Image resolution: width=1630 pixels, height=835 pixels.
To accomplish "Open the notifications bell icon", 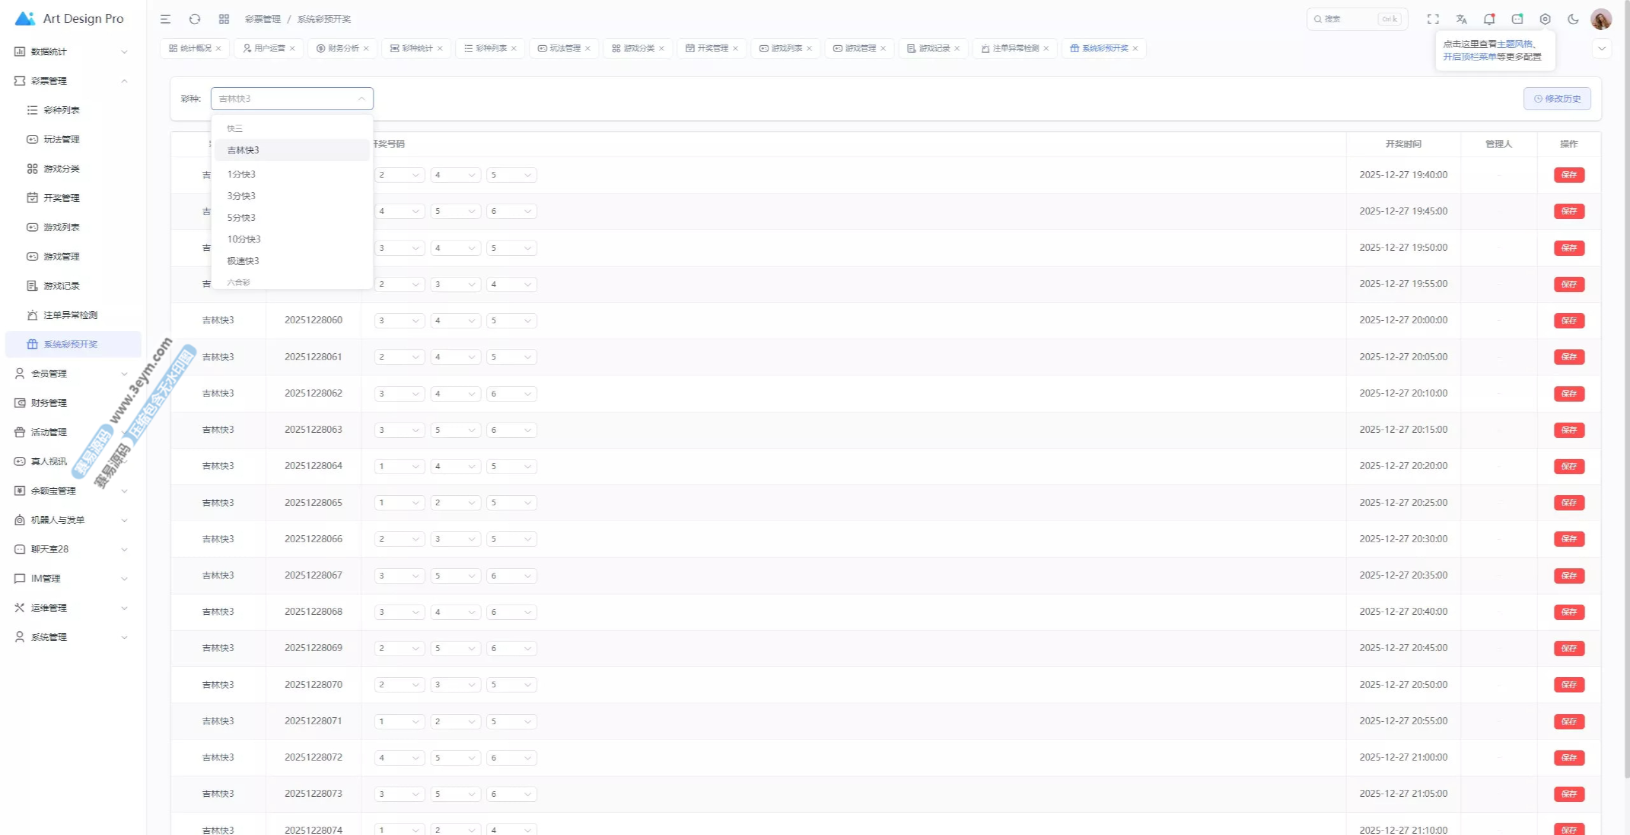I will pos(1489,19).
